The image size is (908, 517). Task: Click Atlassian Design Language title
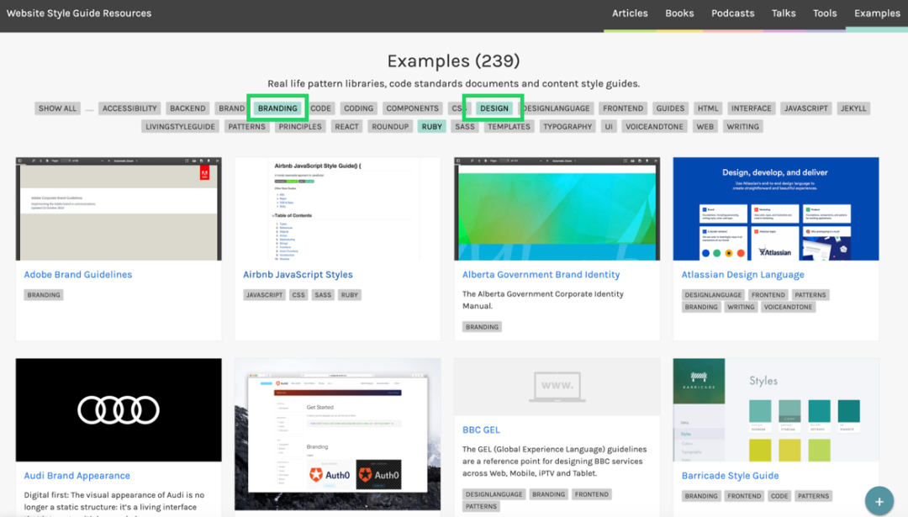point(742,275)
